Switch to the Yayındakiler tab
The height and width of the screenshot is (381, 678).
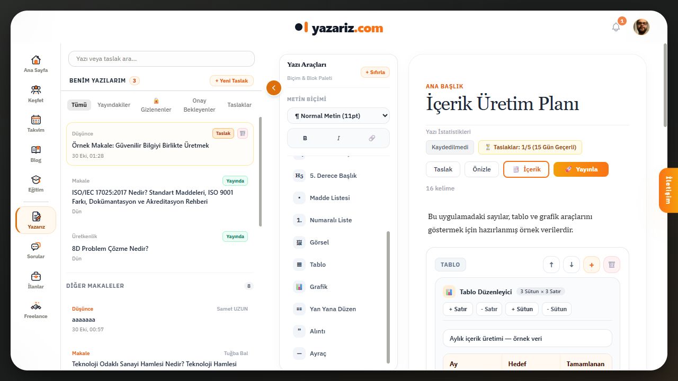pos(114,105)
